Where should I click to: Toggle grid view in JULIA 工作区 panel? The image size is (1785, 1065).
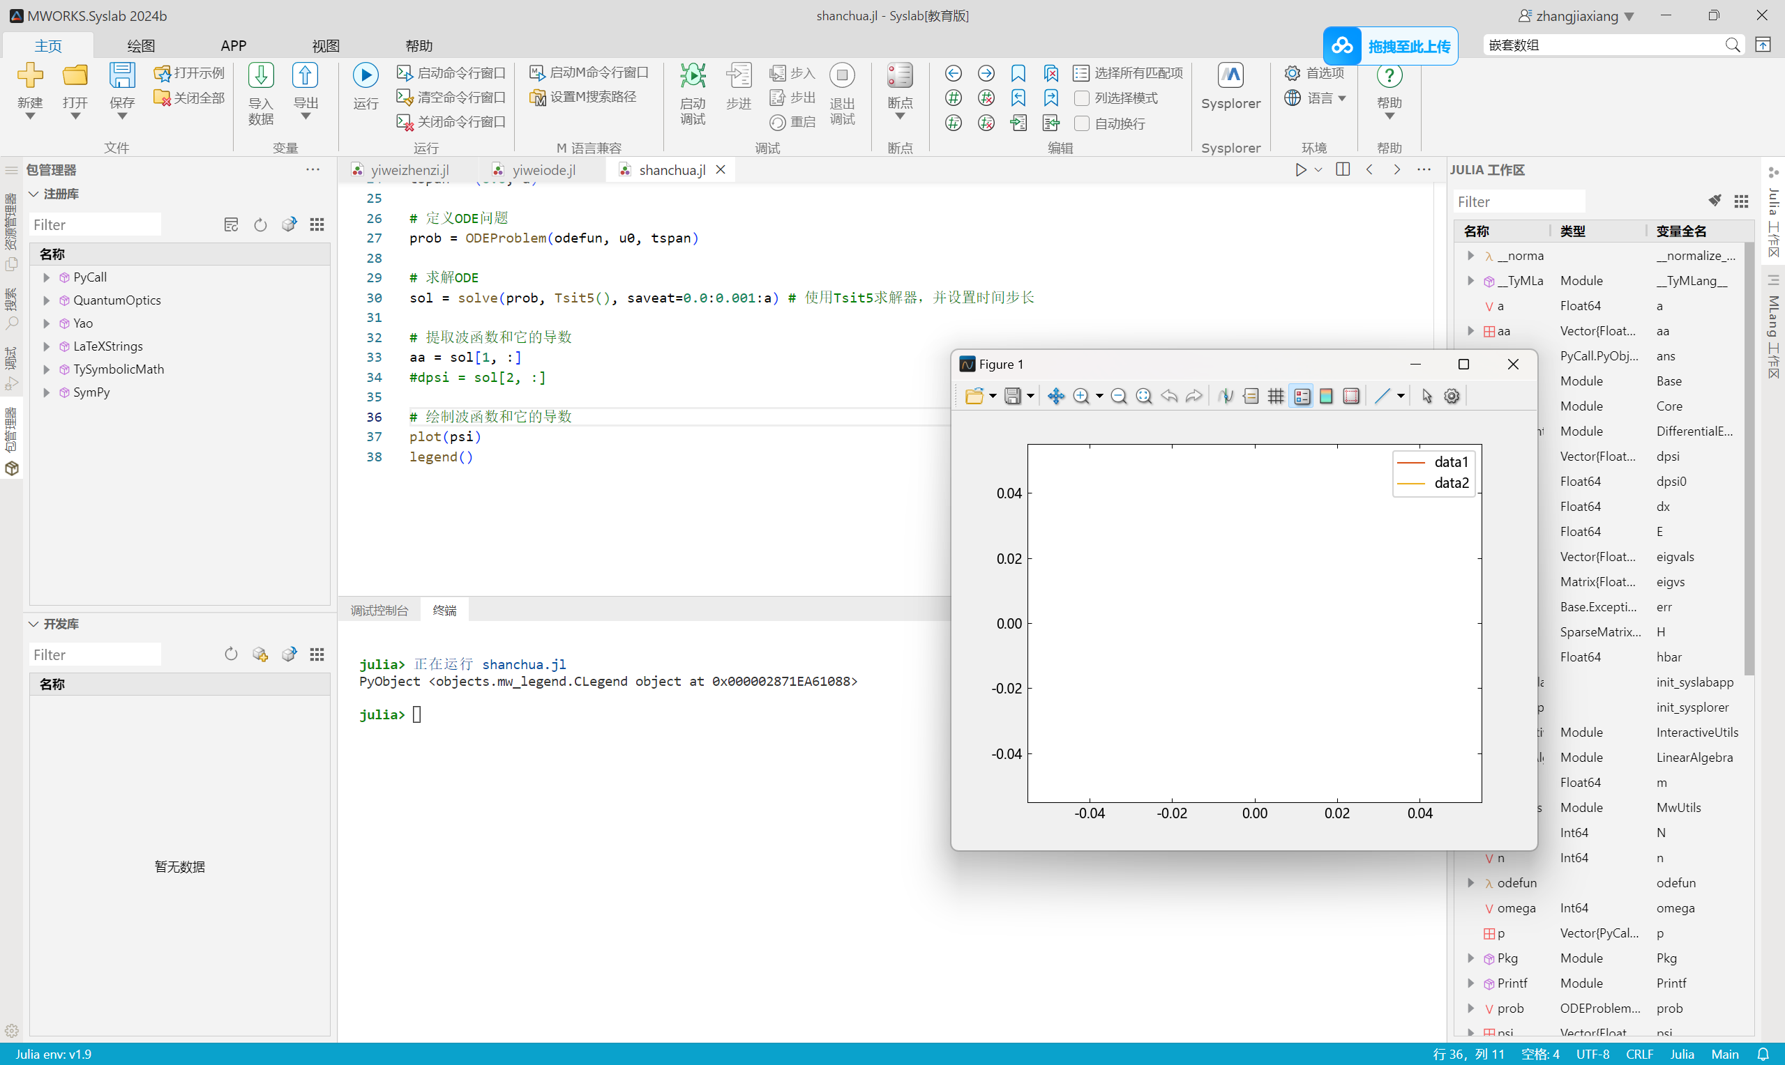tap(1741, 201)
